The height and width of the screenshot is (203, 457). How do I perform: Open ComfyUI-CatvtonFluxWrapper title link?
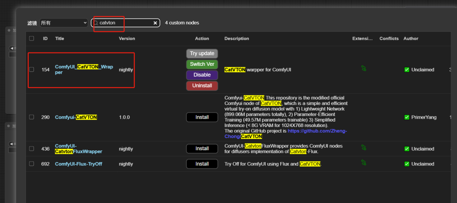coord(78,149)
